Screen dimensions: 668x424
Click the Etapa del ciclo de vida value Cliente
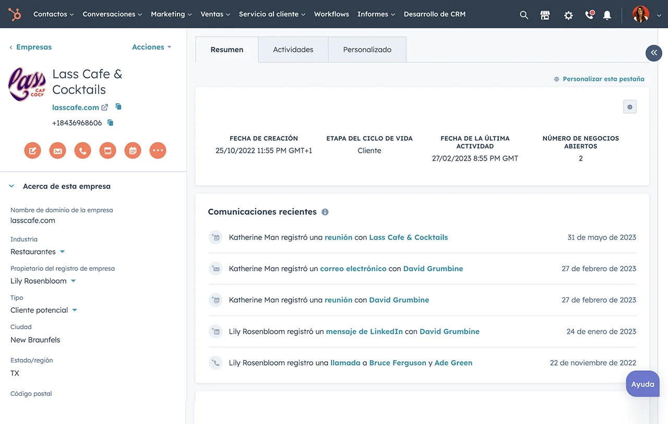point(369,151)
